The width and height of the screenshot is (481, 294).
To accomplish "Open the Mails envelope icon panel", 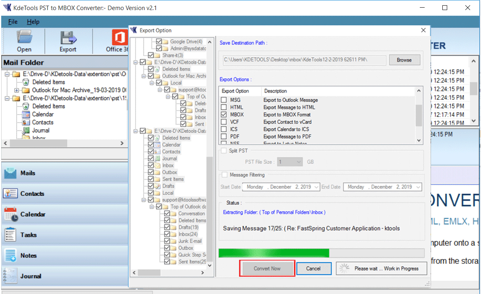I will 10,173.
